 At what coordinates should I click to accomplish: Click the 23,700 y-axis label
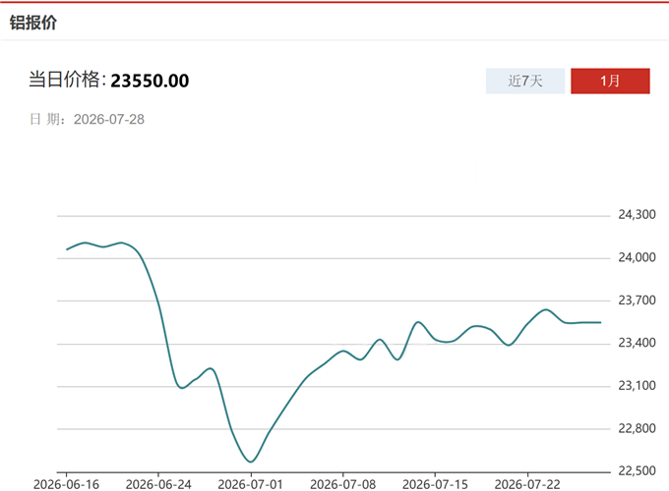637,300
